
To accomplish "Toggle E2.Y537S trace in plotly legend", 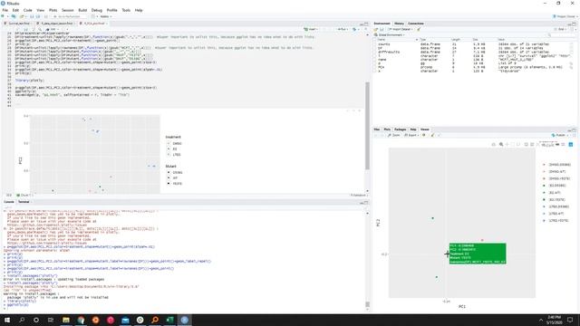I will coord(554,199).
